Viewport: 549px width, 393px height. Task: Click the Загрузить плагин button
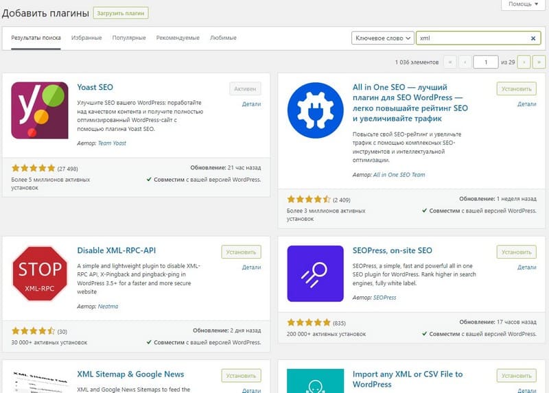click(121, 13)
